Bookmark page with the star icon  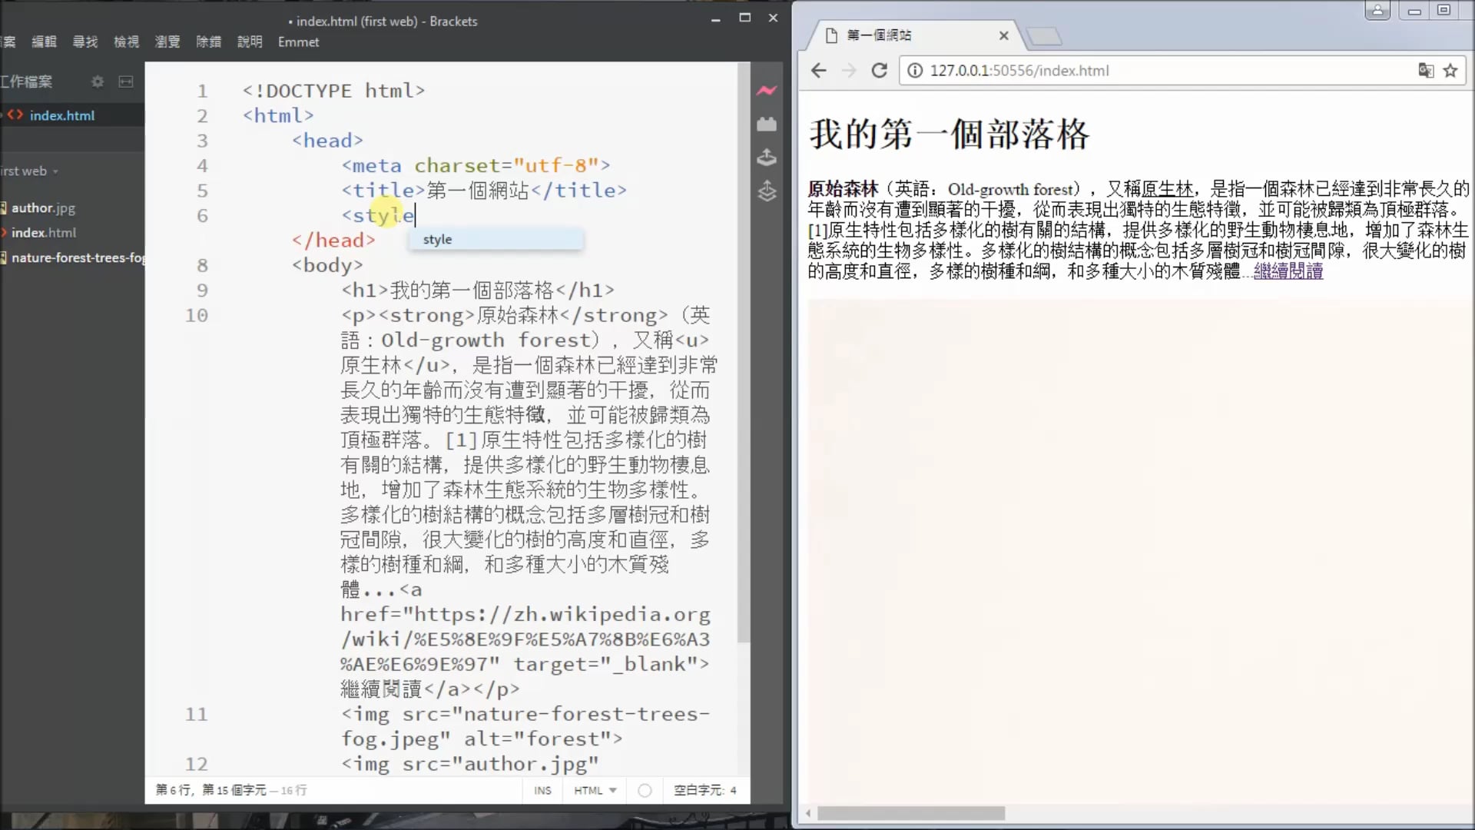(x=1450, y=71)
